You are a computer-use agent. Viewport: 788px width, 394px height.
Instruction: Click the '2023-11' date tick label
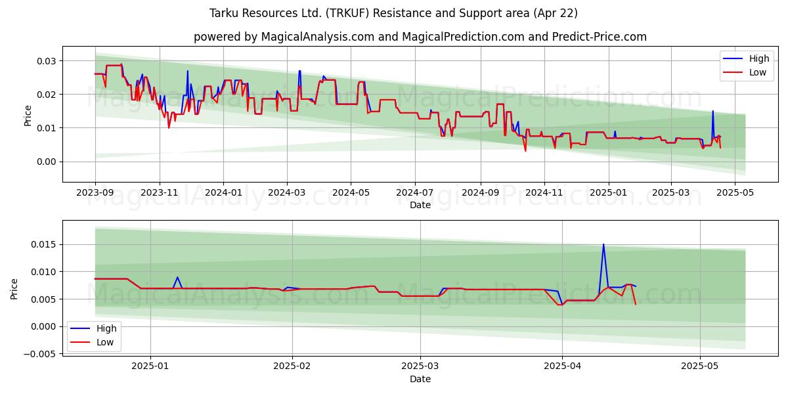(160, 192)
